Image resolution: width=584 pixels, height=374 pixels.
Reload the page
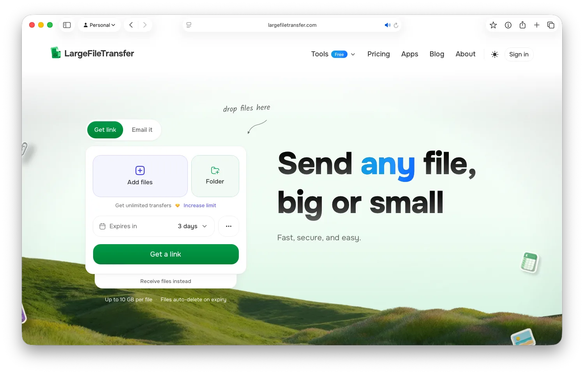396,25
